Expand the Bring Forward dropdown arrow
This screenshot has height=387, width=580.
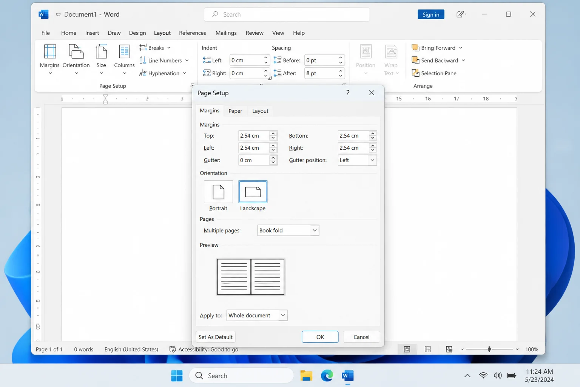461,48
